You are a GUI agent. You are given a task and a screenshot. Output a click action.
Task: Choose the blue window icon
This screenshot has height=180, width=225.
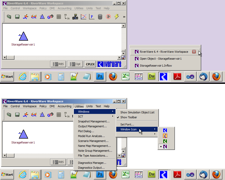(165, 130)
